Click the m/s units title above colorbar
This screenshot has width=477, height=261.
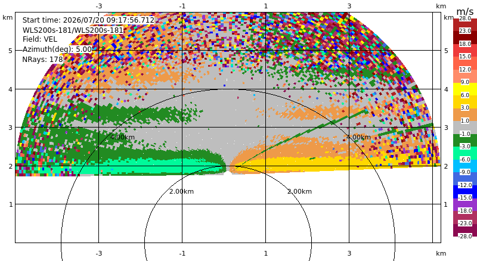[464, 11]
